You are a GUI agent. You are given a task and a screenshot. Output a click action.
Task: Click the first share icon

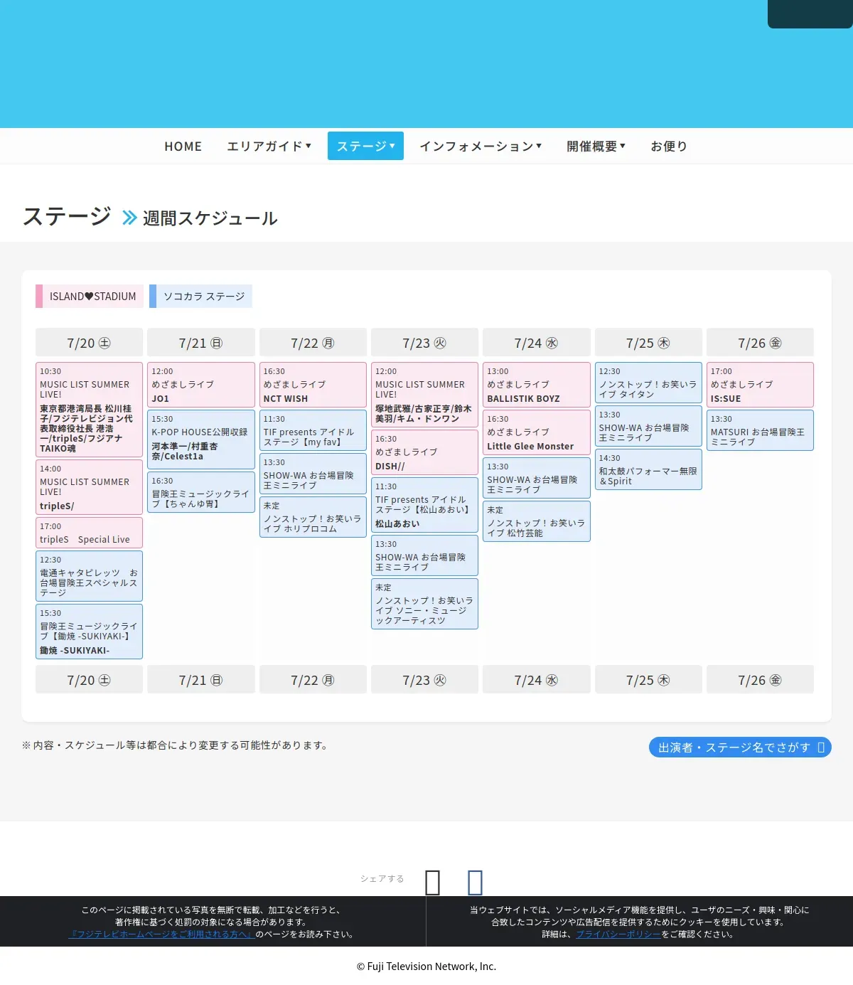click(432, 883)
